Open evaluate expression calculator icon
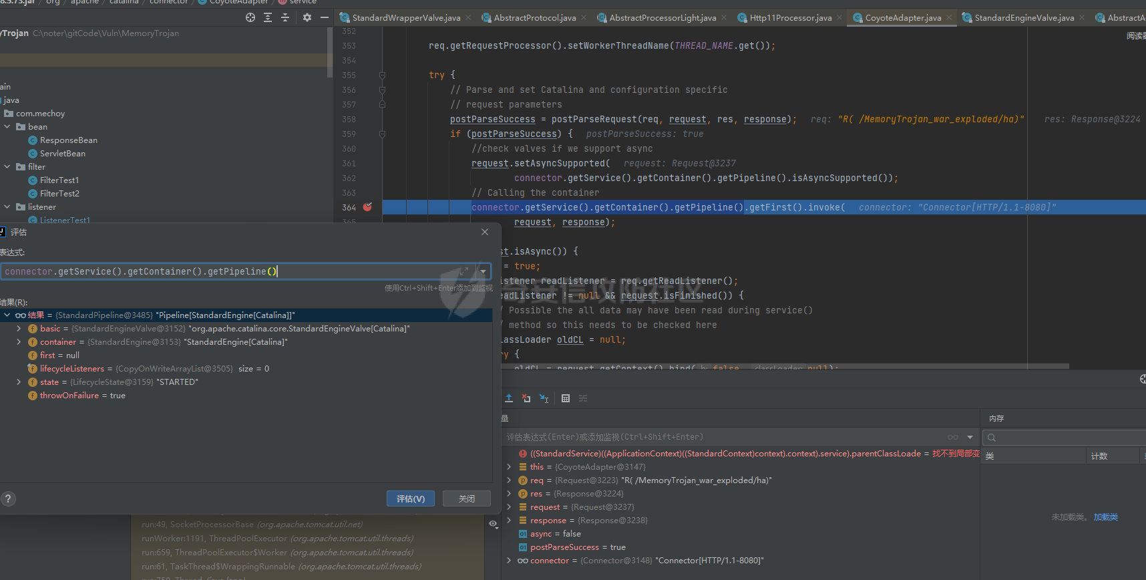Viewport: 1146px width, 580px height. pos(566,398)
